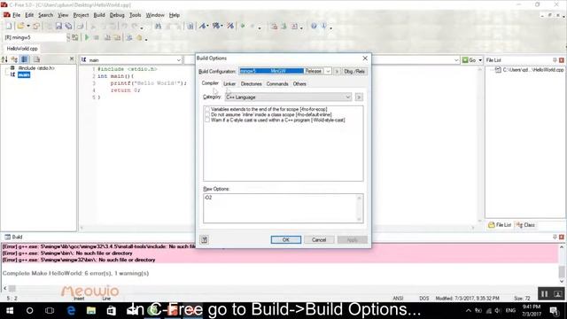
Task: Click the highlighted list view icon in symbol panel
Action: click(x=24, y=59)
